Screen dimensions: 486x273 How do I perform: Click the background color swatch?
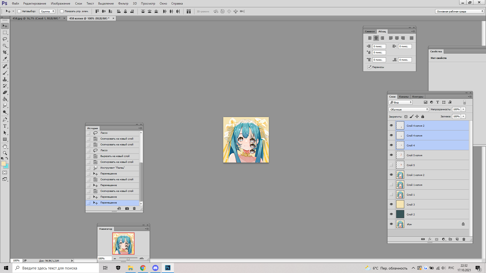pos(7,167)
